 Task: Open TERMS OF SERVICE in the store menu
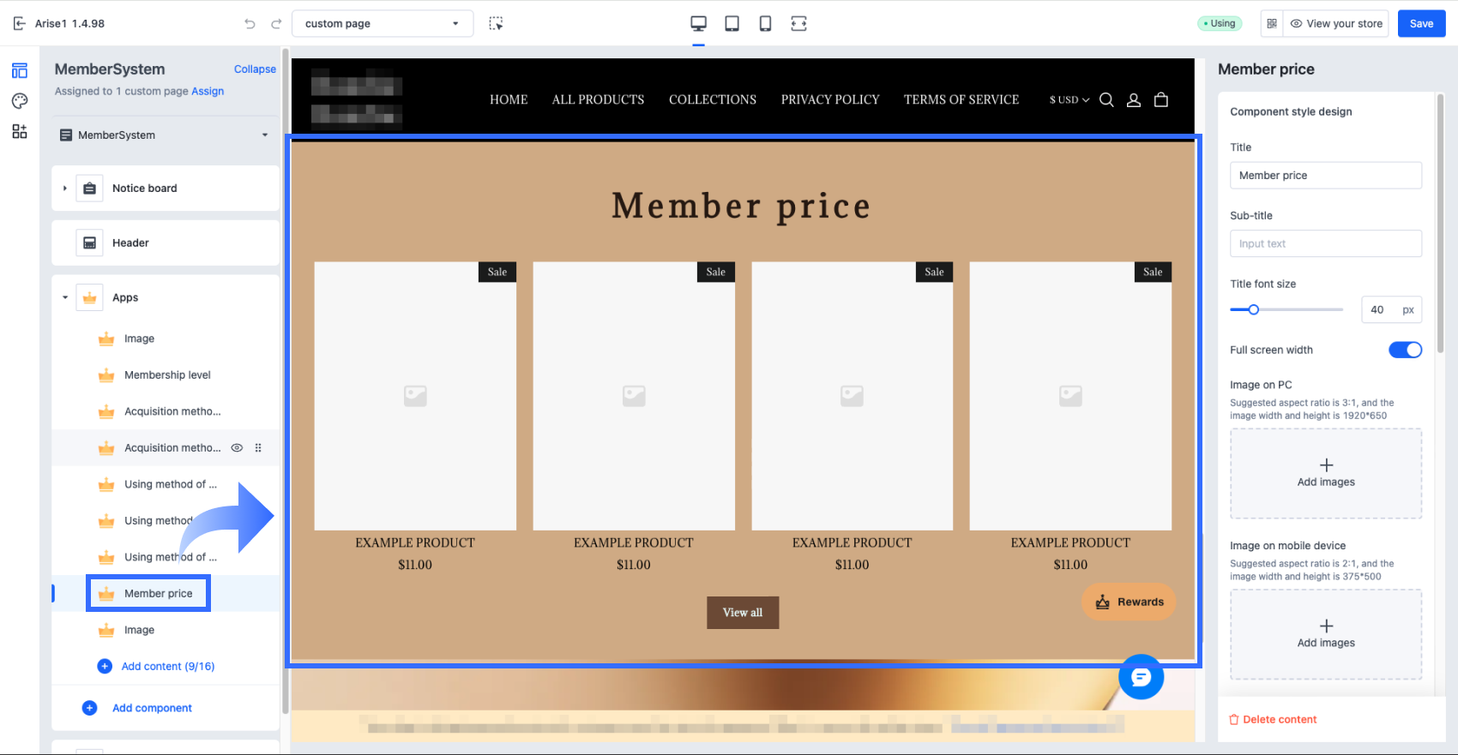coord(961,100)
